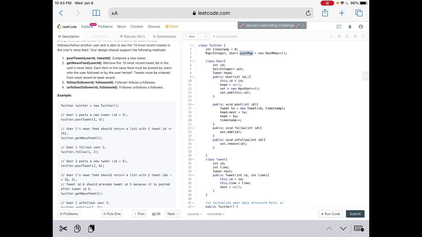Click getNewsFeed(userId) method text
This screenshot has width=422, height=237.
(84, 63)
